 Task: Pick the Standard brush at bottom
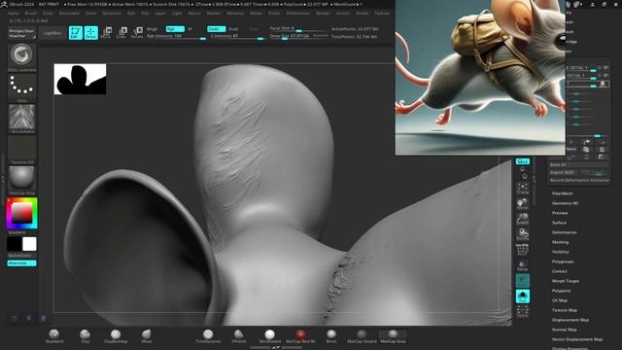click(x=54, y=335)
